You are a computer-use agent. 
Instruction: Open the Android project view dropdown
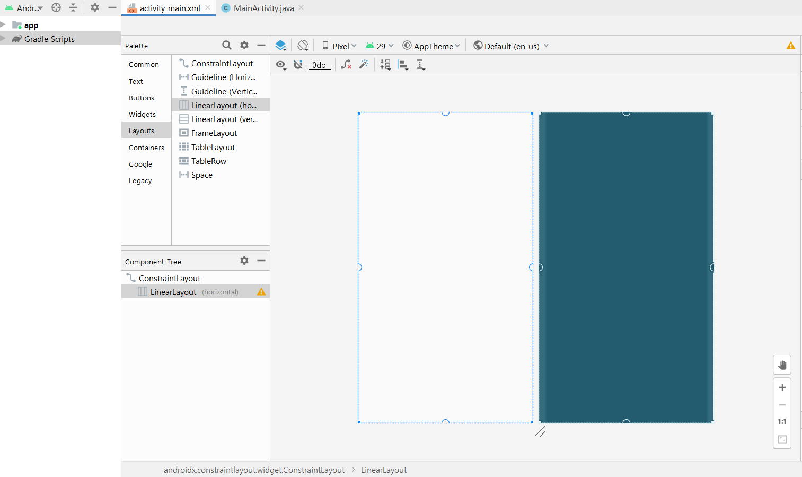click(24, 8)
